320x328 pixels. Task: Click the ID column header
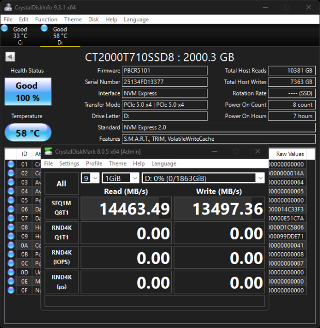click(24, 154)
